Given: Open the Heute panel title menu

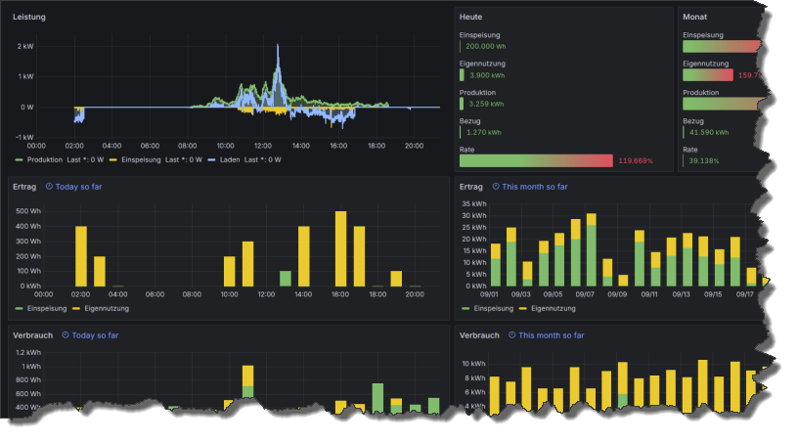Looking at the screenshot, I should 471,18.
